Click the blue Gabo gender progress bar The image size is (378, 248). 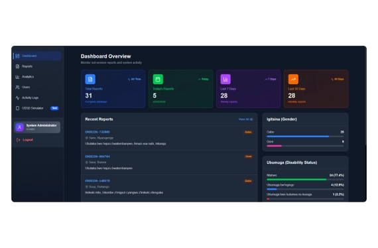point(298,137)
